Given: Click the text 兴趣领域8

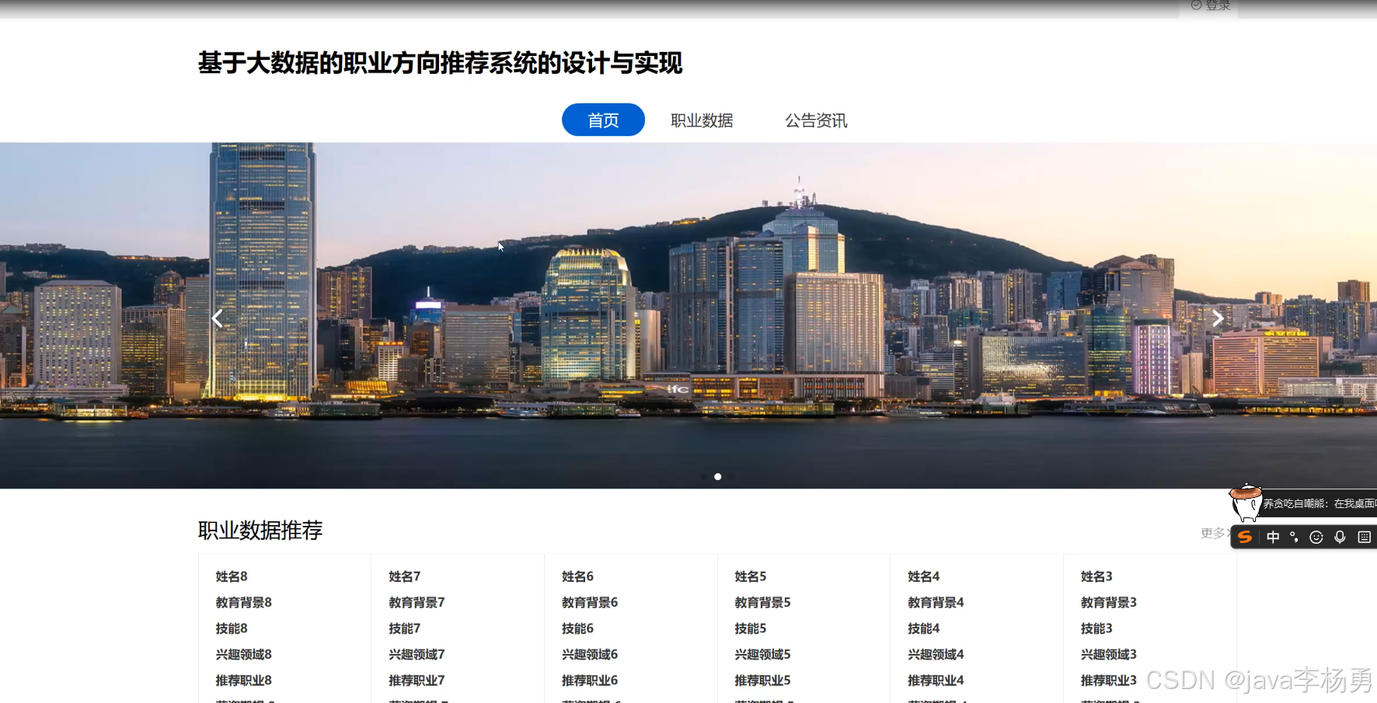Looking at the screenshot, I should (244, 654).
